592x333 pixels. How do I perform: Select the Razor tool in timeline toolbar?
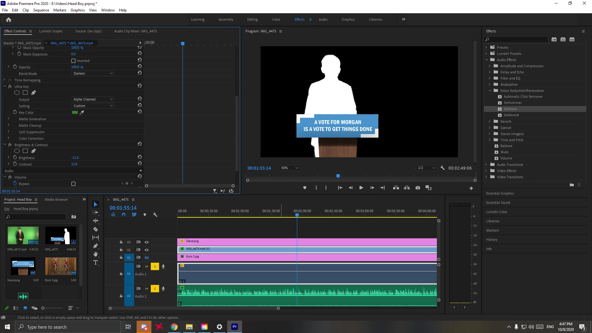tap(96, 229)
